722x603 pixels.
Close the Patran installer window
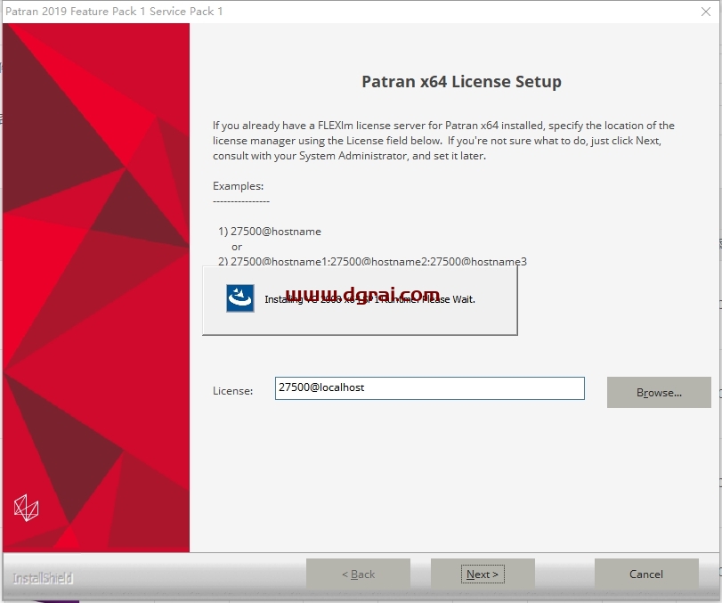[x=705, y=12]
